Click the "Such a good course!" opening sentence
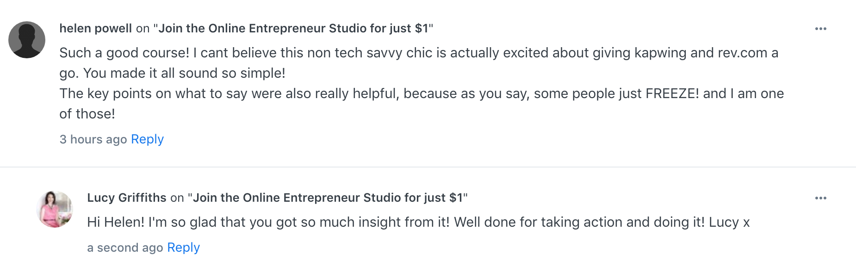856x273 pixels. click(124, 53)
